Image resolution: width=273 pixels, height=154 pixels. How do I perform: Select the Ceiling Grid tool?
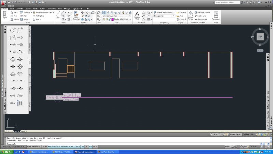(39, 16)
